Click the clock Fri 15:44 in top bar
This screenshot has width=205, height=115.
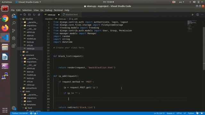(108, 2)
